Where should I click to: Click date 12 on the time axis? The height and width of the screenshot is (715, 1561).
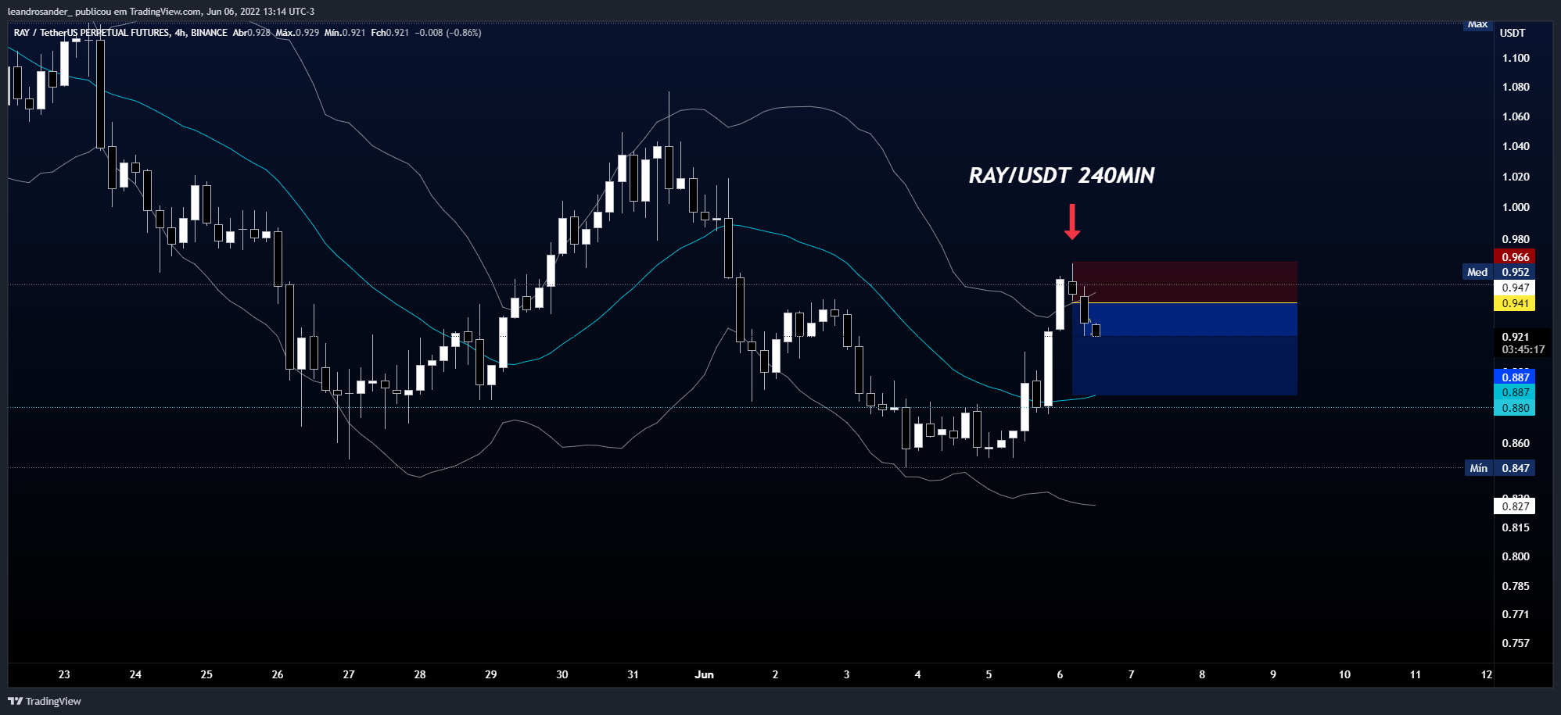(1486, 674)
